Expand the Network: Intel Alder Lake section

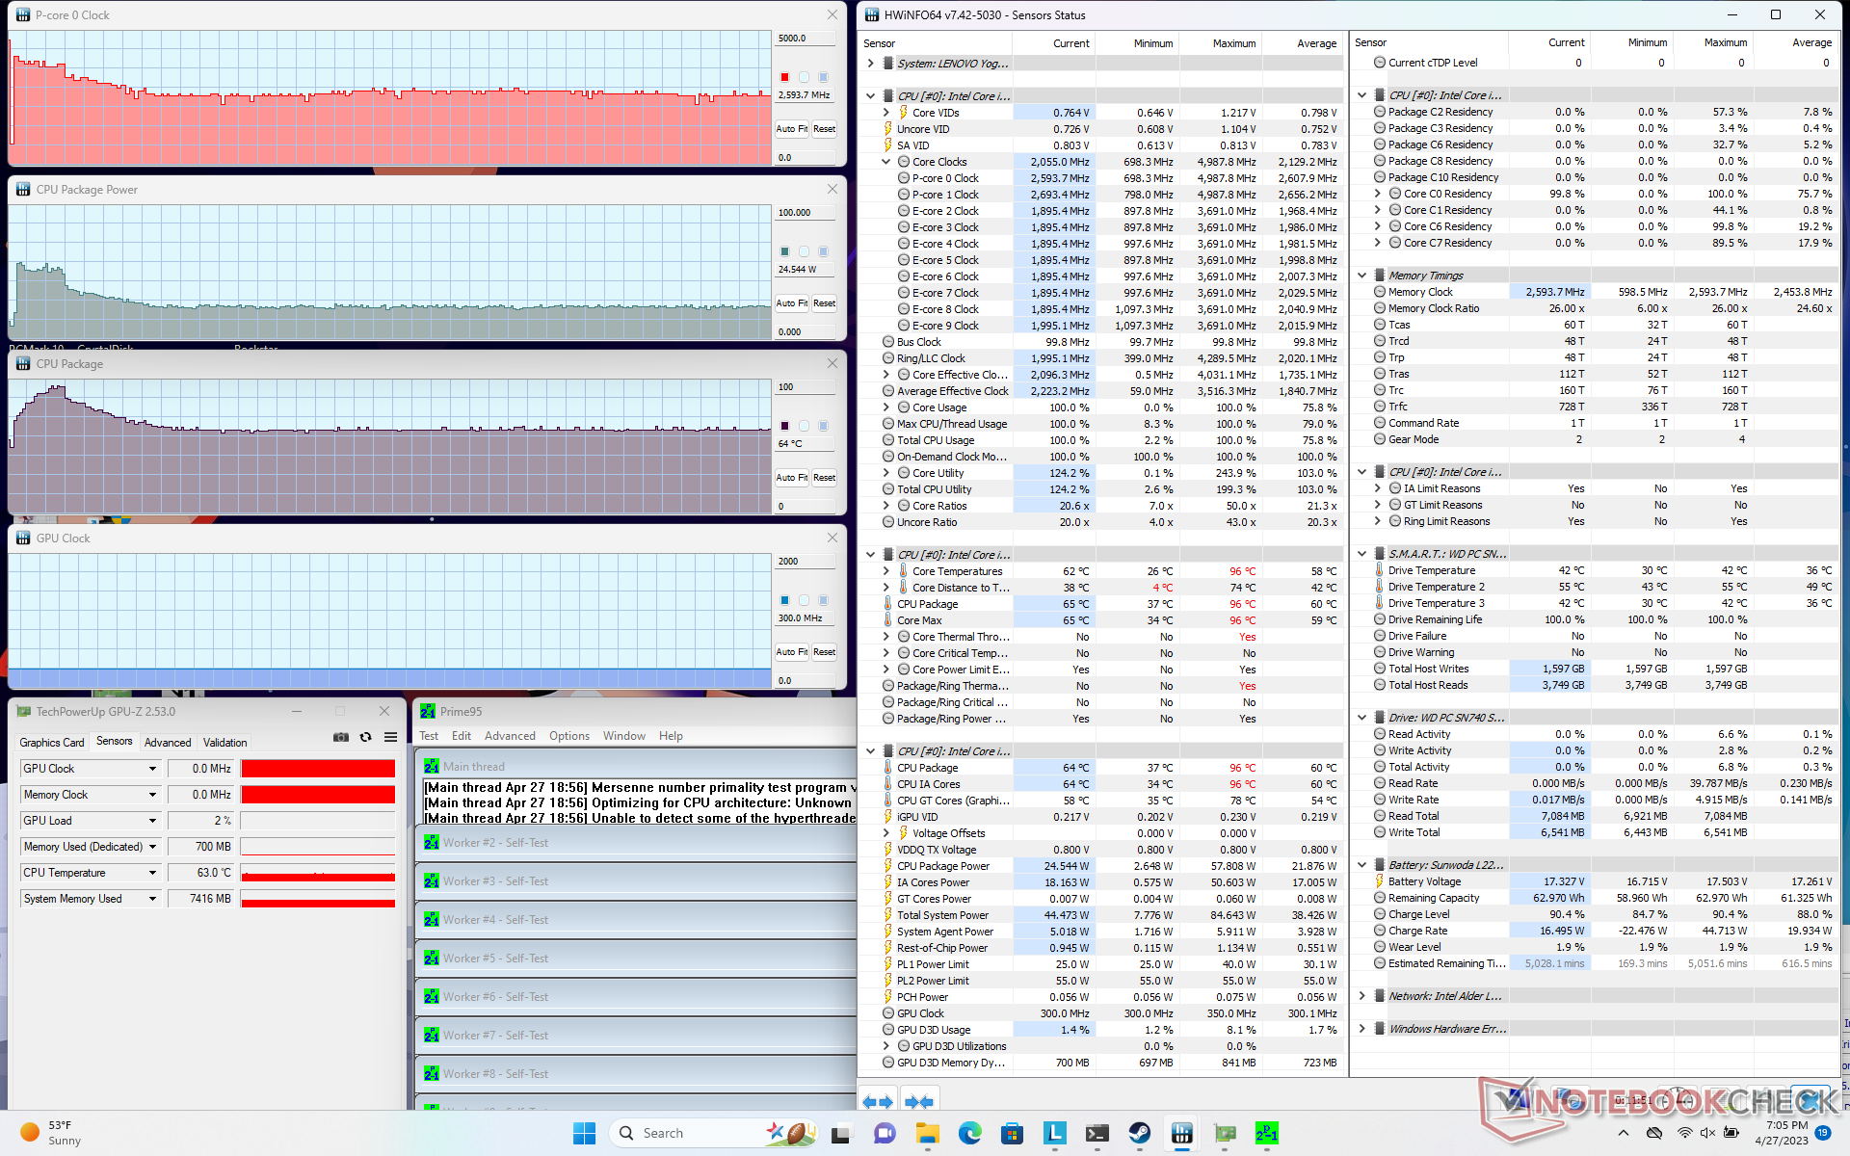click(x=1361, y=996)
